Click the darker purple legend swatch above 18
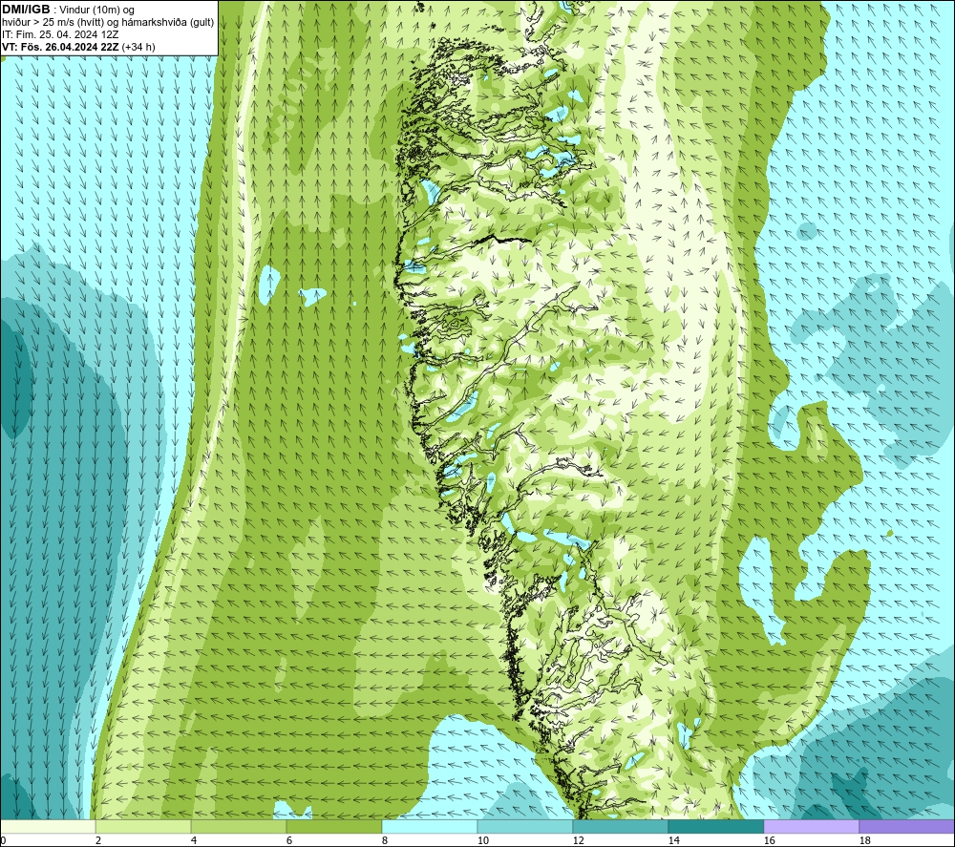 pyautogui.click(x=906, y=826)
